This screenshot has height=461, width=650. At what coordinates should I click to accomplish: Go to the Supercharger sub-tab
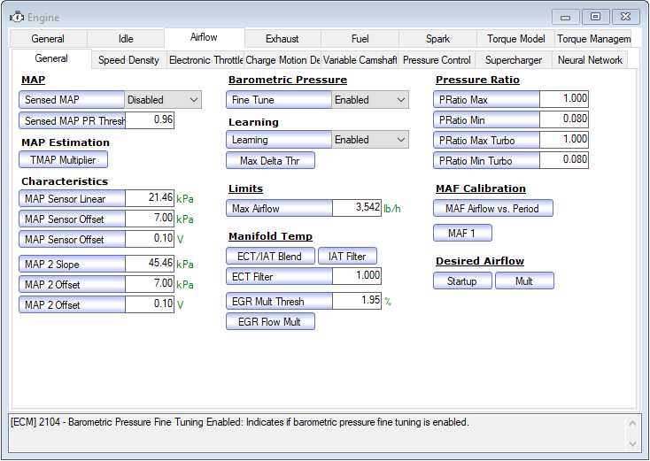click(x=514, y=60)
